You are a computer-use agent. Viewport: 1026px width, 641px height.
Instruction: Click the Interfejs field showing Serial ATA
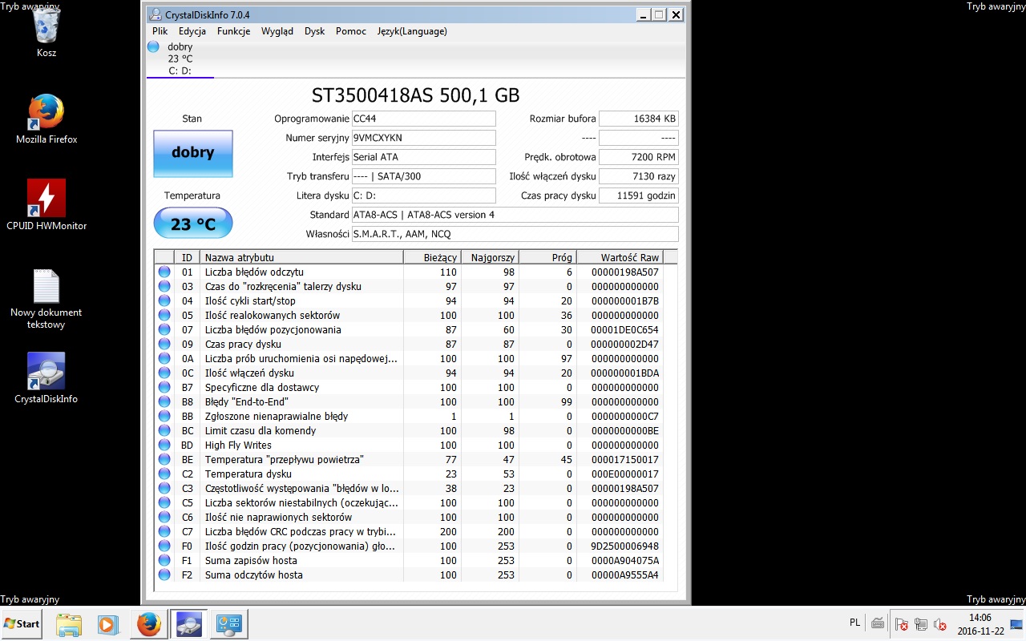tap(424, 157)
